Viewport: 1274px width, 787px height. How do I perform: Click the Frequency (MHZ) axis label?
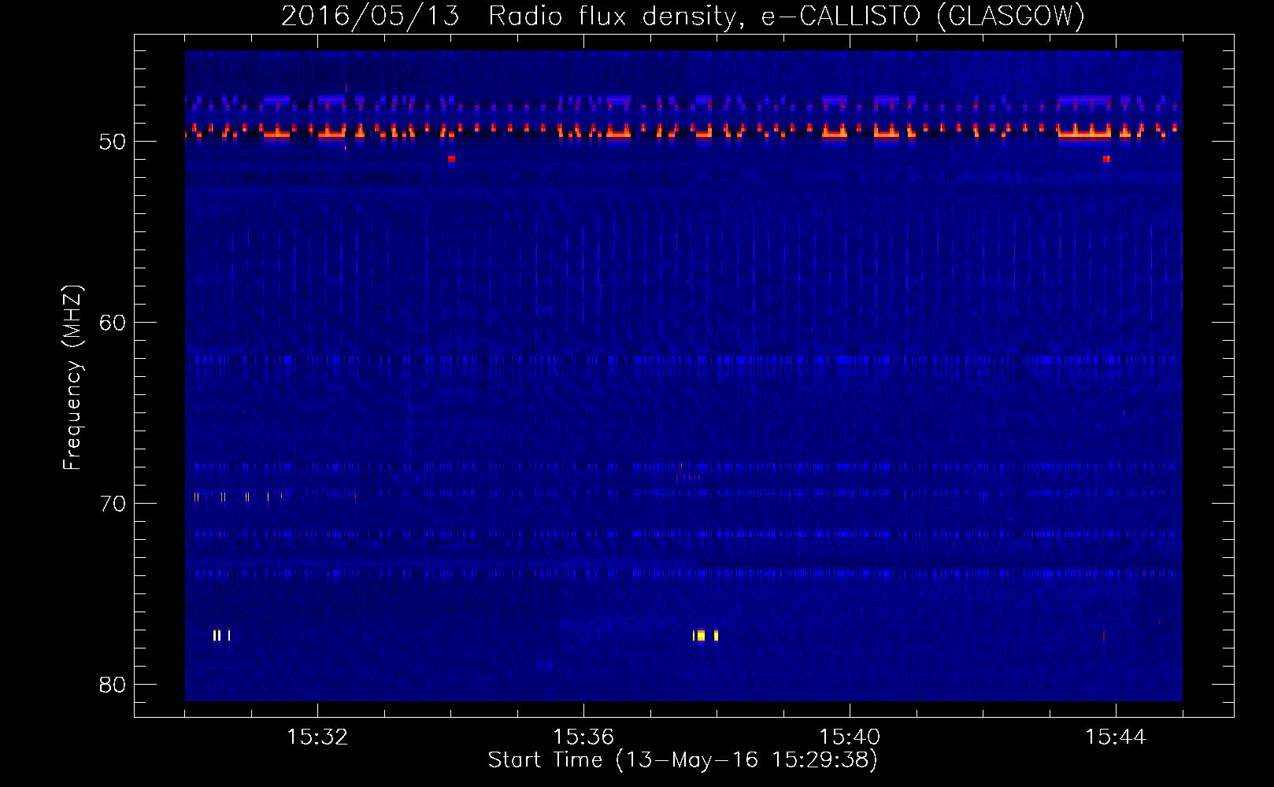(x=72, y=378)
